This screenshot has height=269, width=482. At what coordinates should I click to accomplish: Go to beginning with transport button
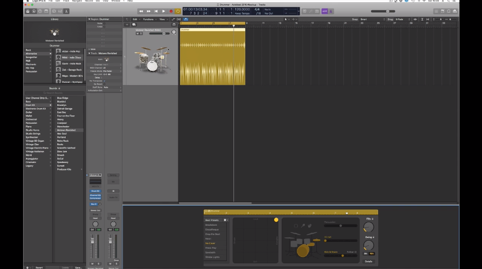156,12
